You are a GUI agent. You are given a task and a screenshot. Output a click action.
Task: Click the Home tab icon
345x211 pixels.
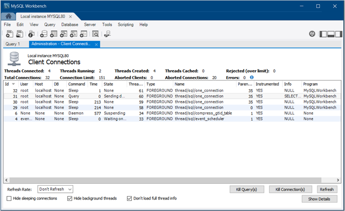click(x=8, y=16)
